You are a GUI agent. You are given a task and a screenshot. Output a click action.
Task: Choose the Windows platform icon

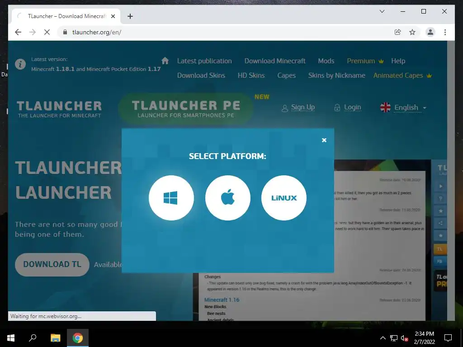[171, 198]
